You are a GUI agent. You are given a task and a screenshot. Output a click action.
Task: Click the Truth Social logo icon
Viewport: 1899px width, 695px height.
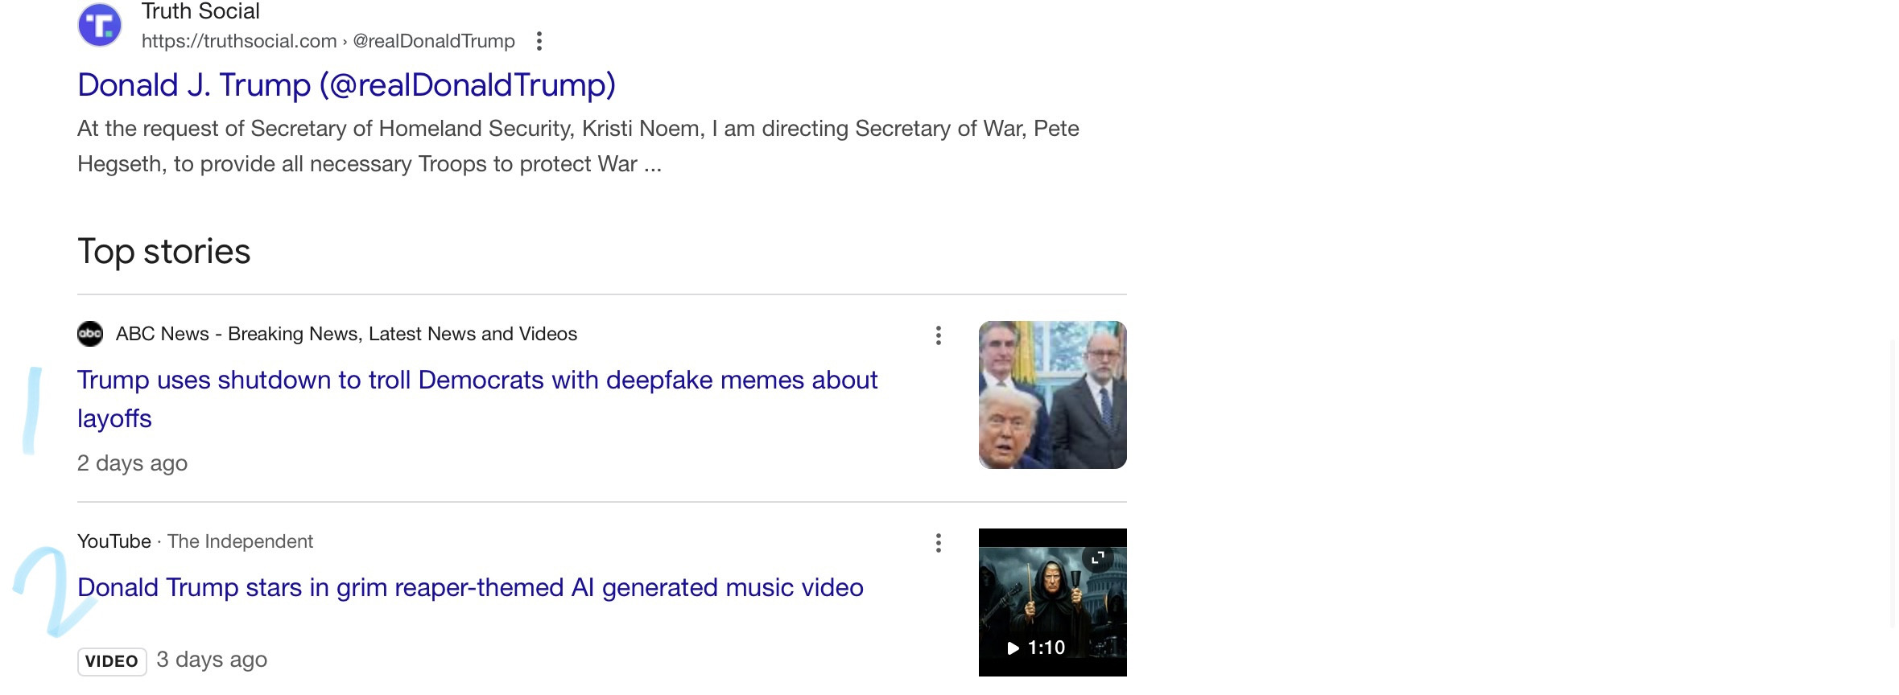(100, 25)
